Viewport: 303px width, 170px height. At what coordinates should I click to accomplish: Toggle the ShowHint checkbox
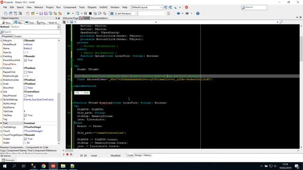pos(25,88)
